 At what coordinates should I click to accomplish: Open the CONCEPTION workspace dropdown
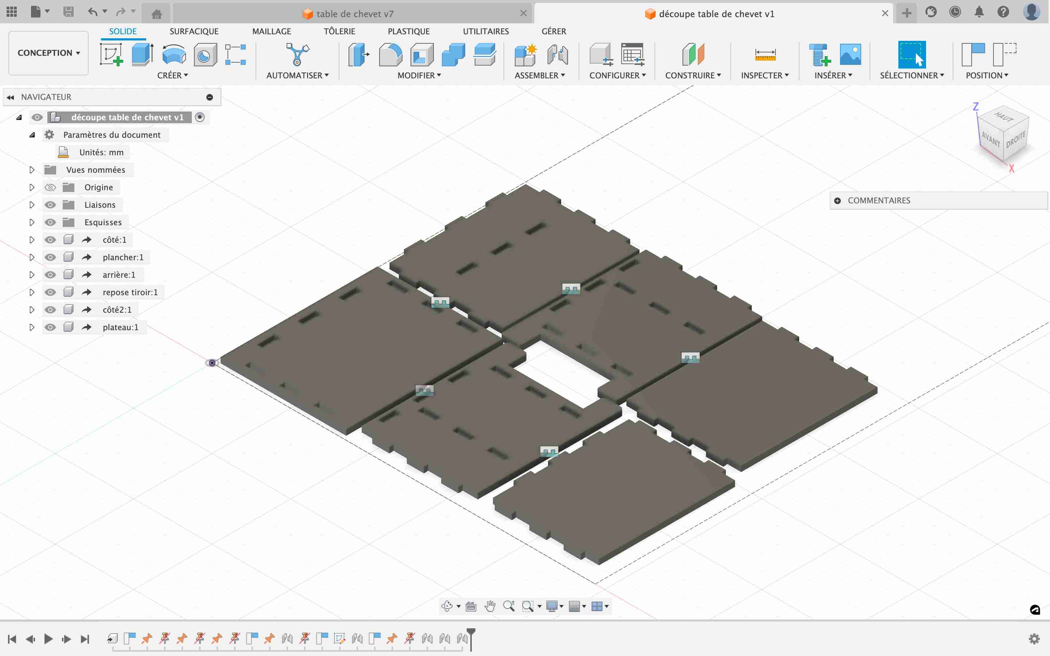click(48, 53)
